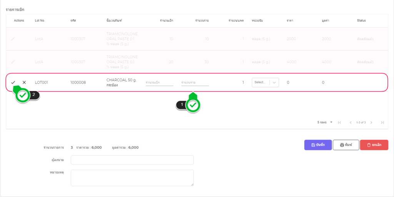Go to the next page of the table

coord(371,123)
